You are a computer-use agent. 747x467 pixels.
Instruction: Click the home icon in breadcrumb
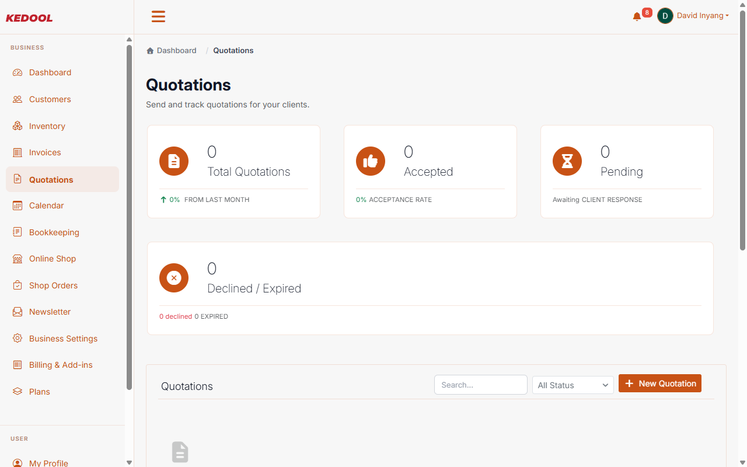[150, 51]
